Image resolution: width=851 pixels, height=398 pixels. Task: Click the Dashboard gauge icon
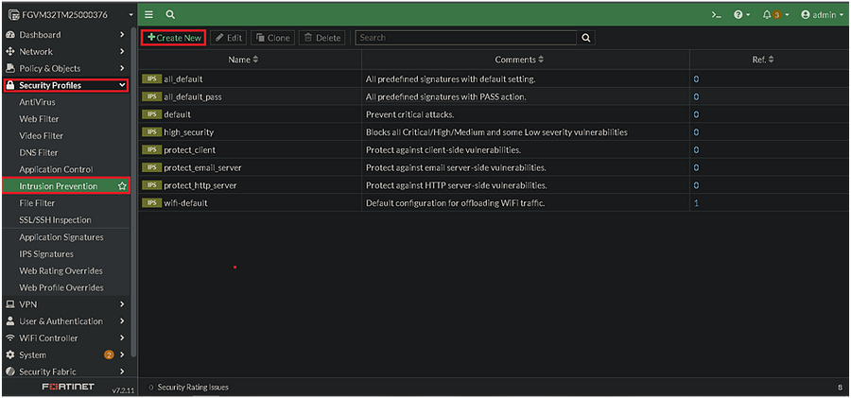(x=9, y=35)
